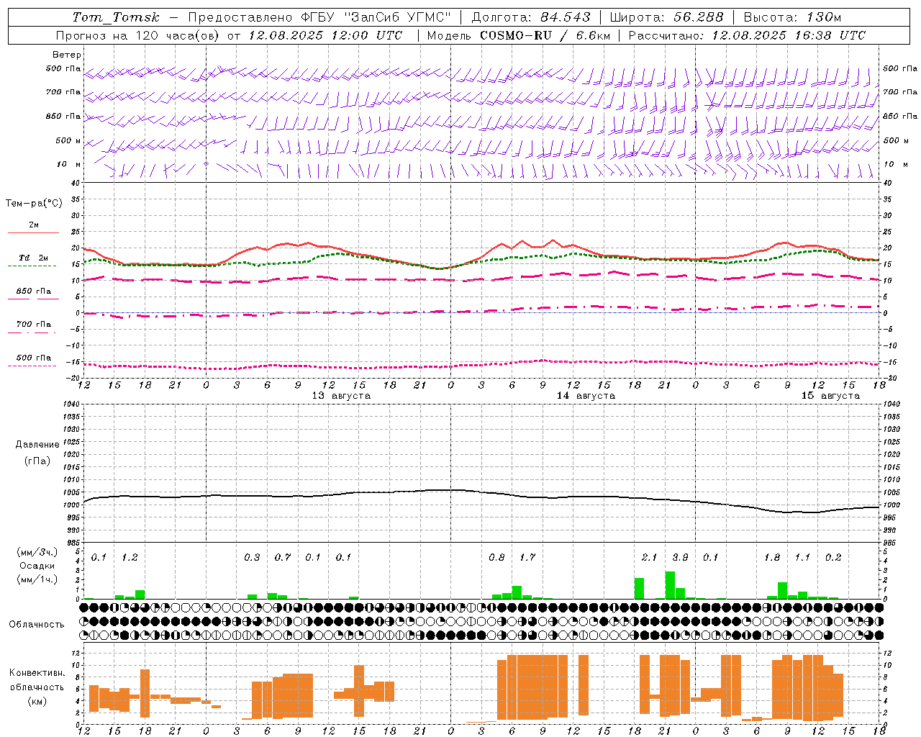The image size is (921, 737).
Task: Click the 'Td 2м' dew point legend entry
Action: point(34,258)
